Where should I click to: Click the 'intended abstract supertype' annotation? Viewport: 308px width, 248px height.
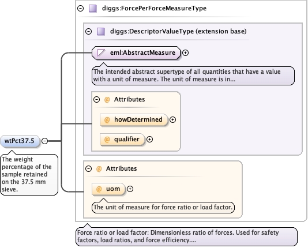(193, 76)
